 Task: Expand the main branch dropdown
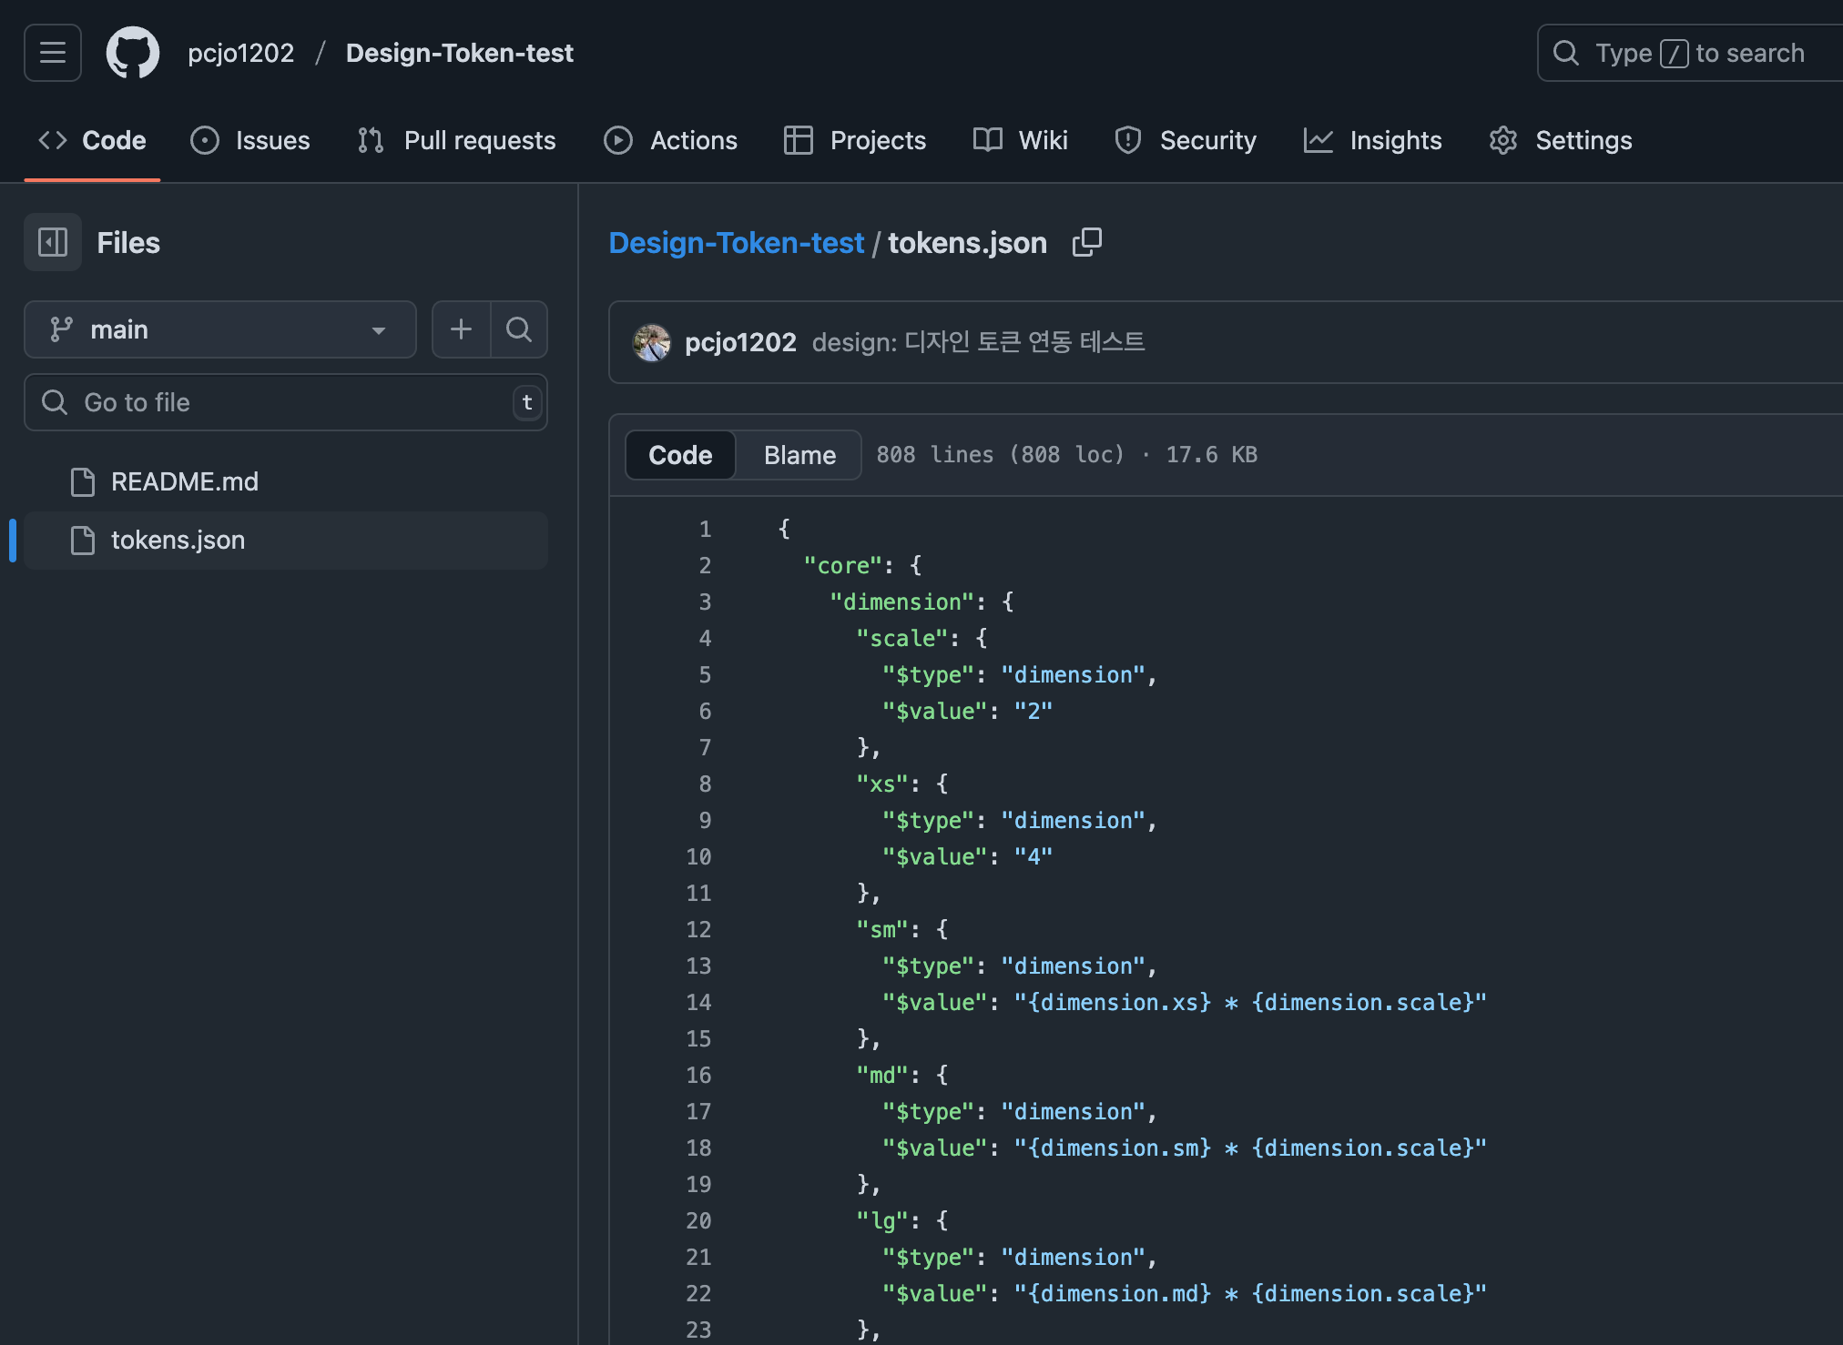[220, 329]
